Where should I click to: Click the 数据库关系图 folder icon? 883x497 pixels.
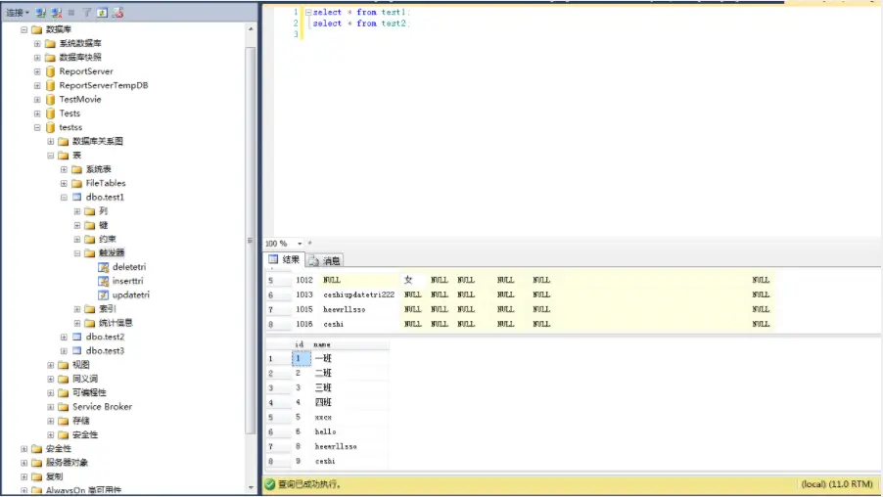pyautogui.click(x=64, y=141)
